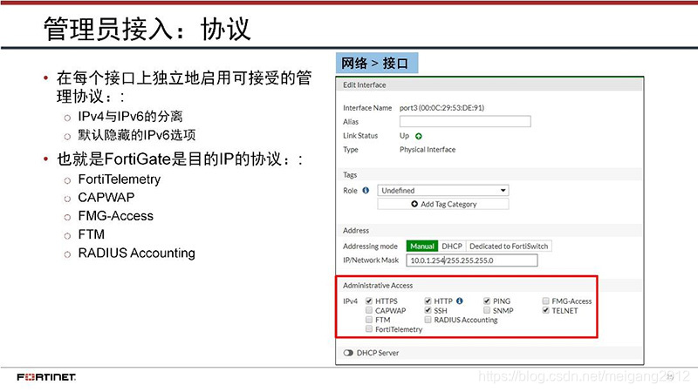Toggle the HTTP checkbox

[428, 301]
